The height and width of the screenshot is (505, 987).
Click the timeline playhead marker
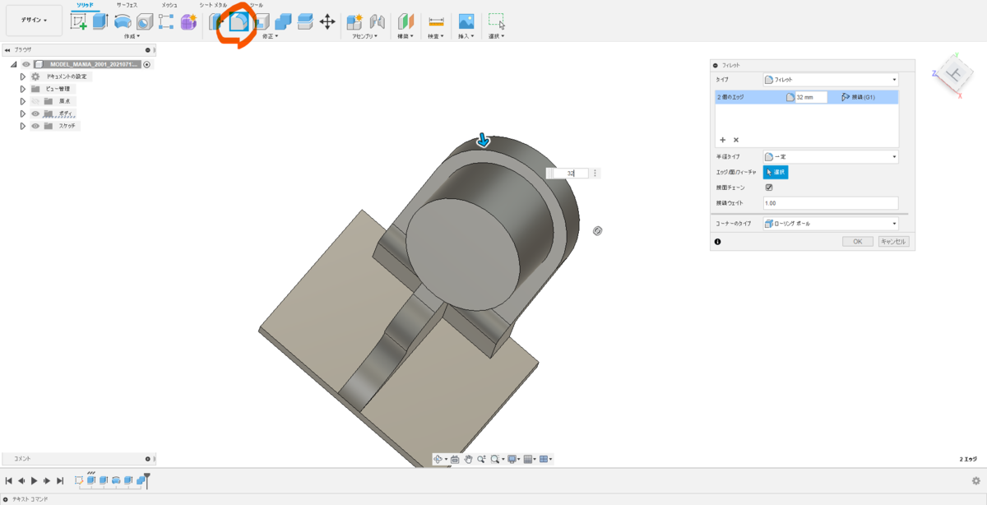pyautogui.click(x=147, y=481)
